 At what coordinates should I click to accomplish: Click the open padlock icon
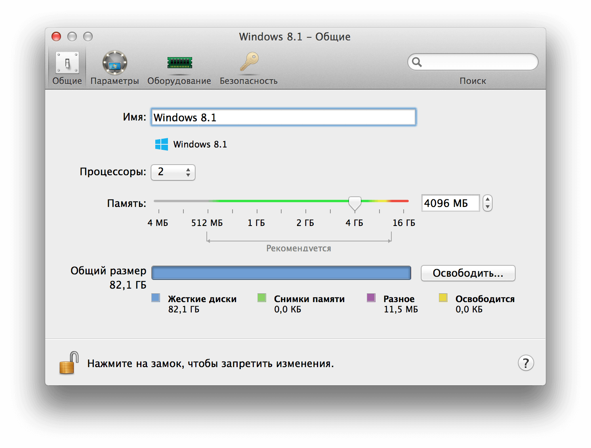point(69,363)
